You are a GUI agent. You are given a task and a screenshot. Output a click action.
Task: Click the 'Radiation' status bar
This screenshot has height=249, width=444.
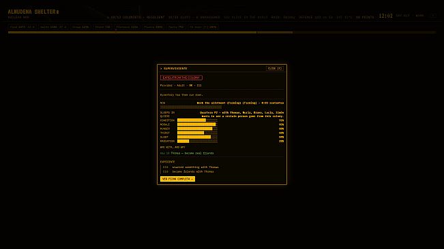(x=197, y=141)
